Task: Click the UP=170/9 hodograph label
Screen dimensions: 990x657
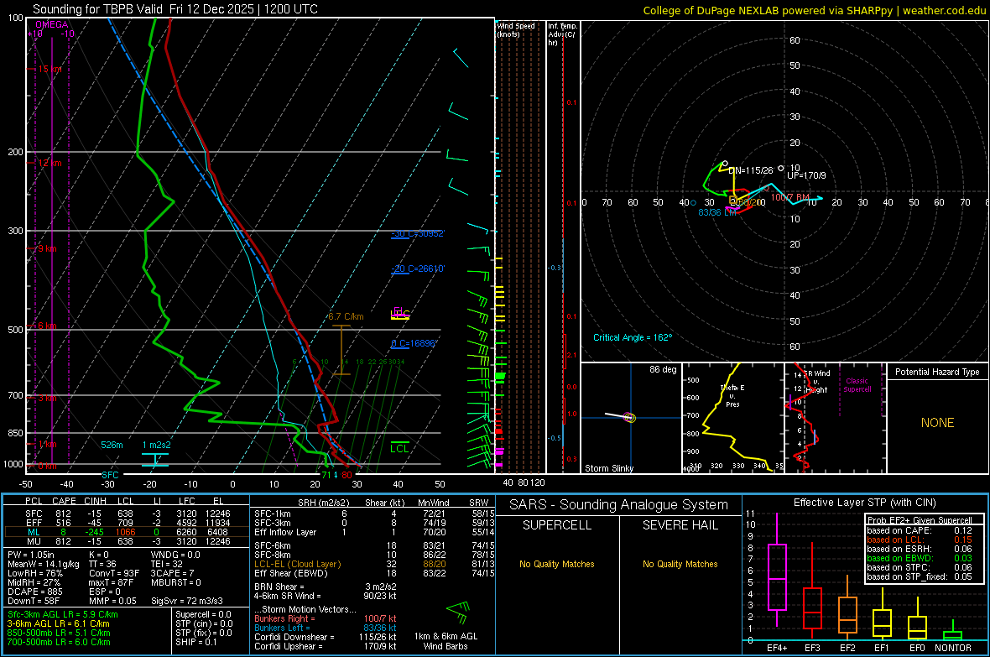Action: click(x=806, y=175)
